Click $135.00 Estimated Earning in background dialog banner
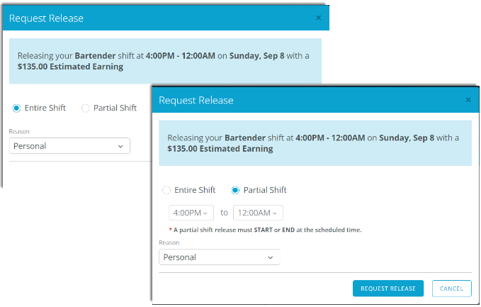This screenshot has width=481, height=307. coord(71,67)
